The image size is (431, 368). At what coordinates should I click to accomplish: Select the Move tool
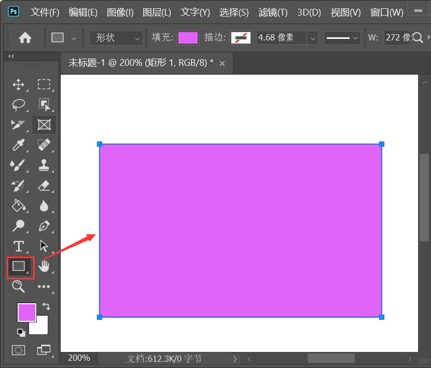(18, 84)
